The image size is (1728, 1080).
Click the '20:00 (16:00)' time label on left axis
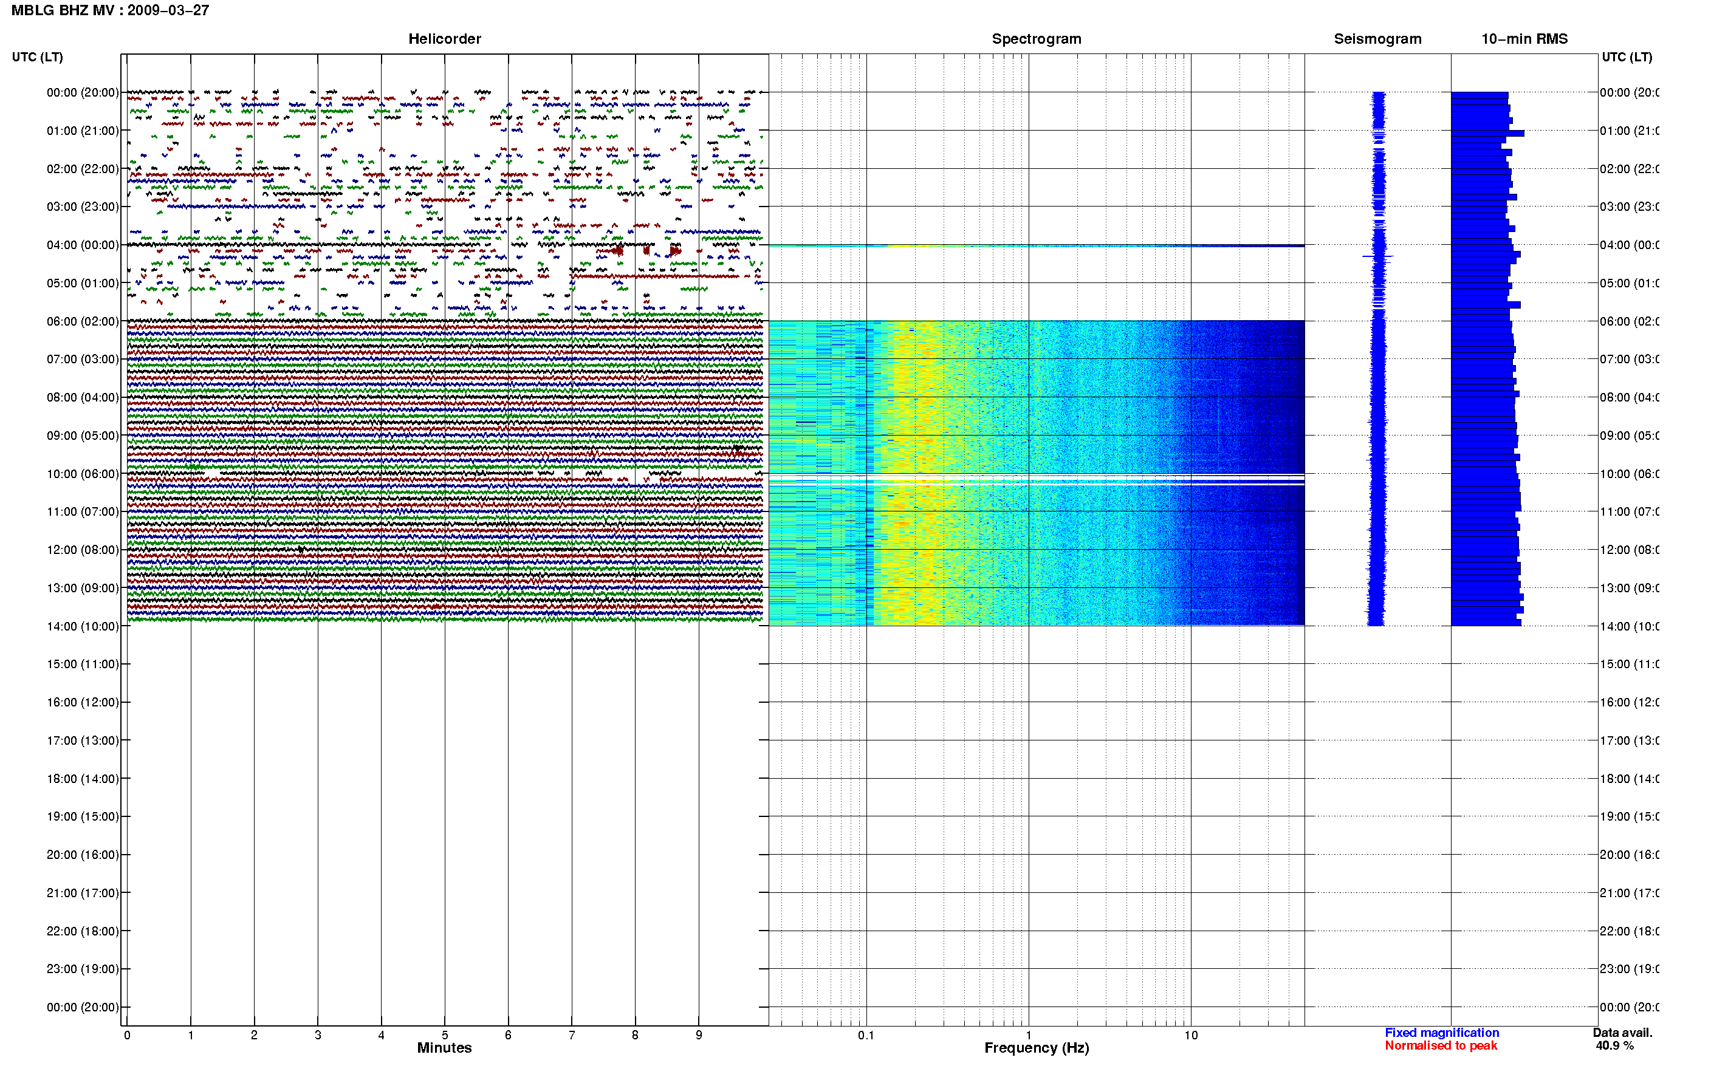[x=83, y=855]
